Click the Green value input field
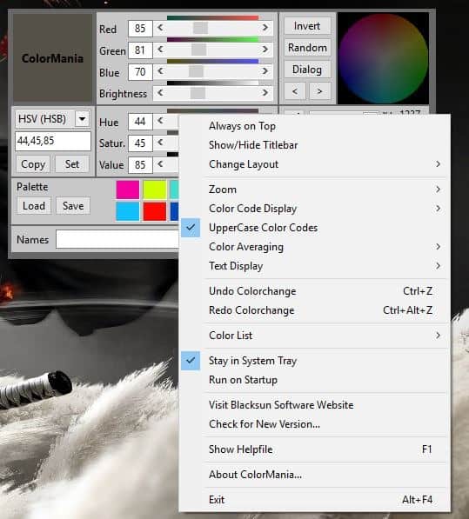The width and height of the screenshot is (469, 519). pos(140,50)
